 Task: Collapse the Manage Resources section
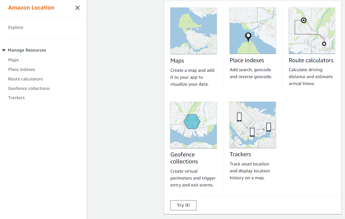tap(3, 50)
